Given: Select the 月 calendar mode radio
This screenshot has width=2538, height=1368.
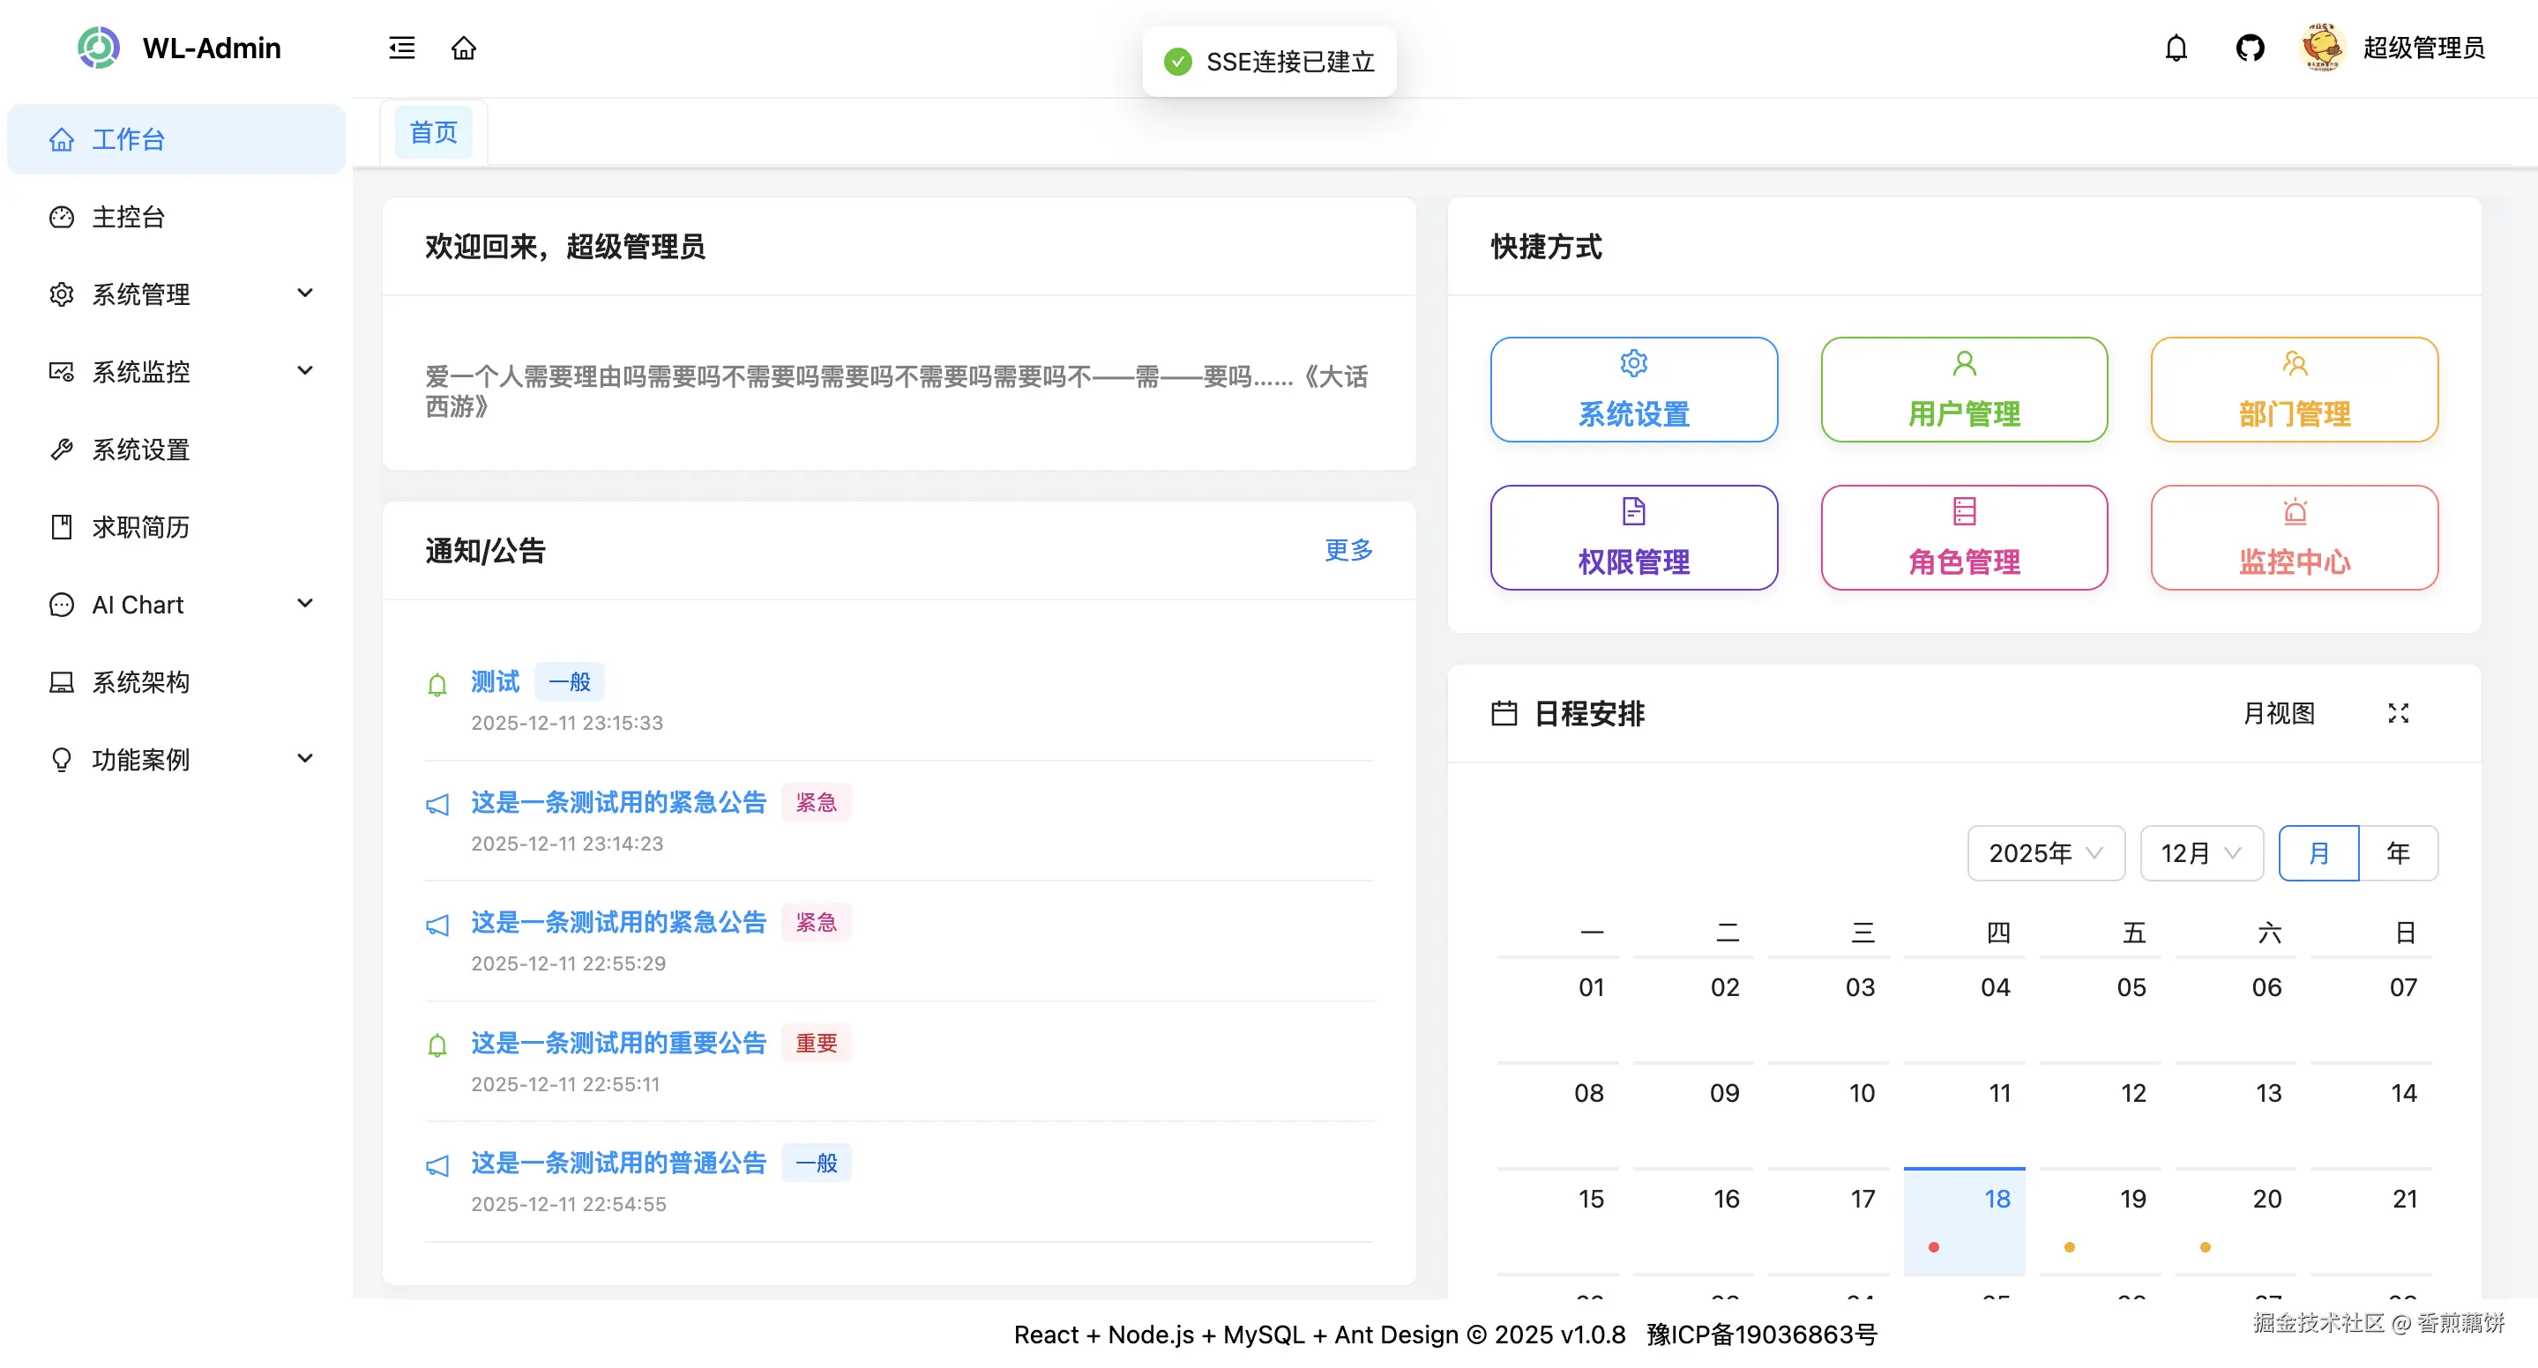Looking at the screenshot, I should (x=2318, y=853).
